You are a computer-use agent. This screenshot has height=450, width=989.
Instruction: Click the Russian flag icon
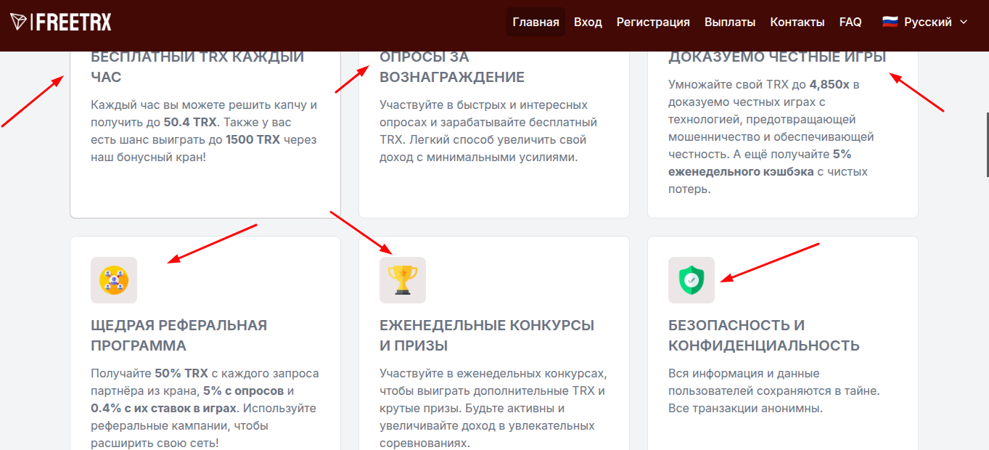890,22
